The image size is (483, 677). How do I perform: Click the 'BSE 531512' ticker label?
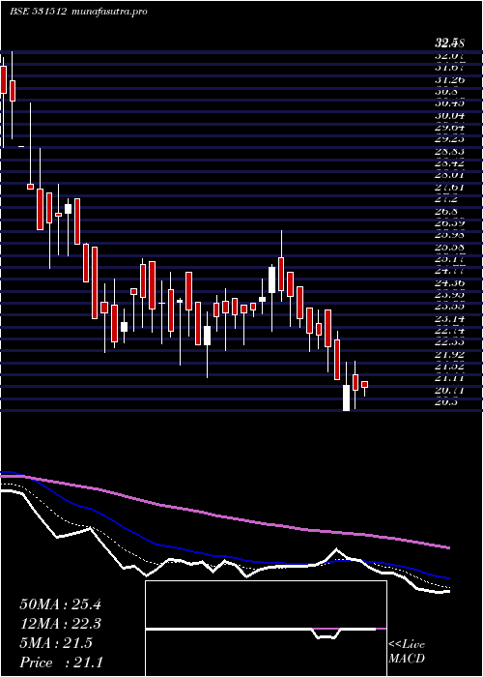[x=38, y=12]
